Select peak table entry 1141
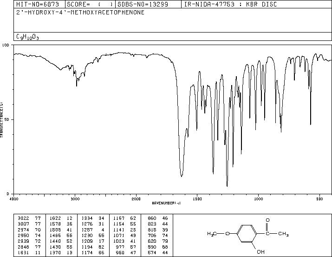 click(x=124, y=230)
